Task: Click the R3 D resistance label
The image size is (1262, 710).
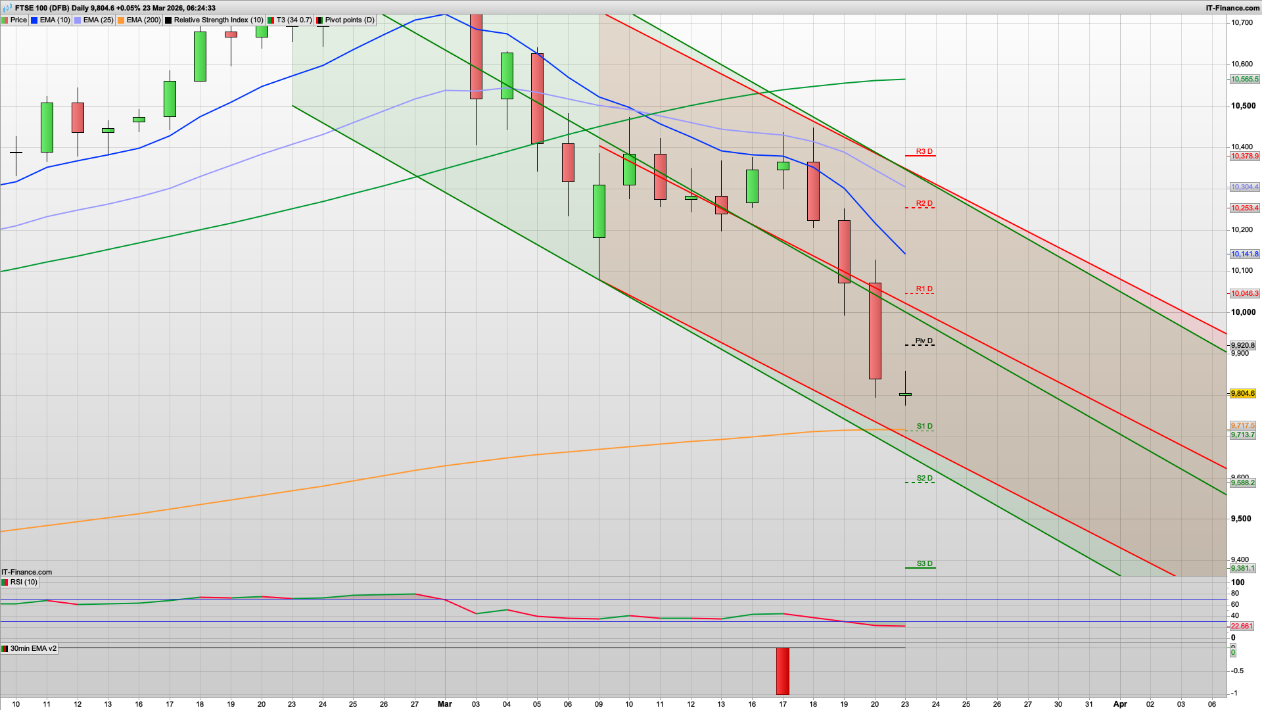Action: point(923,151)
